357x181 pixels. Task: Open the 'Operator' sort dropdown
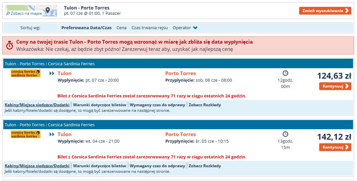[x=185, y=28]
